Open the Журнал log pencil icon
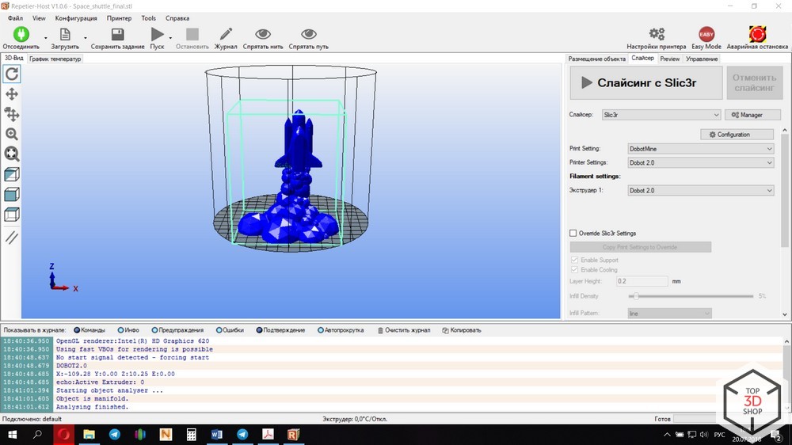Viewport: 792px width, 445px height. tap(226, 34)
